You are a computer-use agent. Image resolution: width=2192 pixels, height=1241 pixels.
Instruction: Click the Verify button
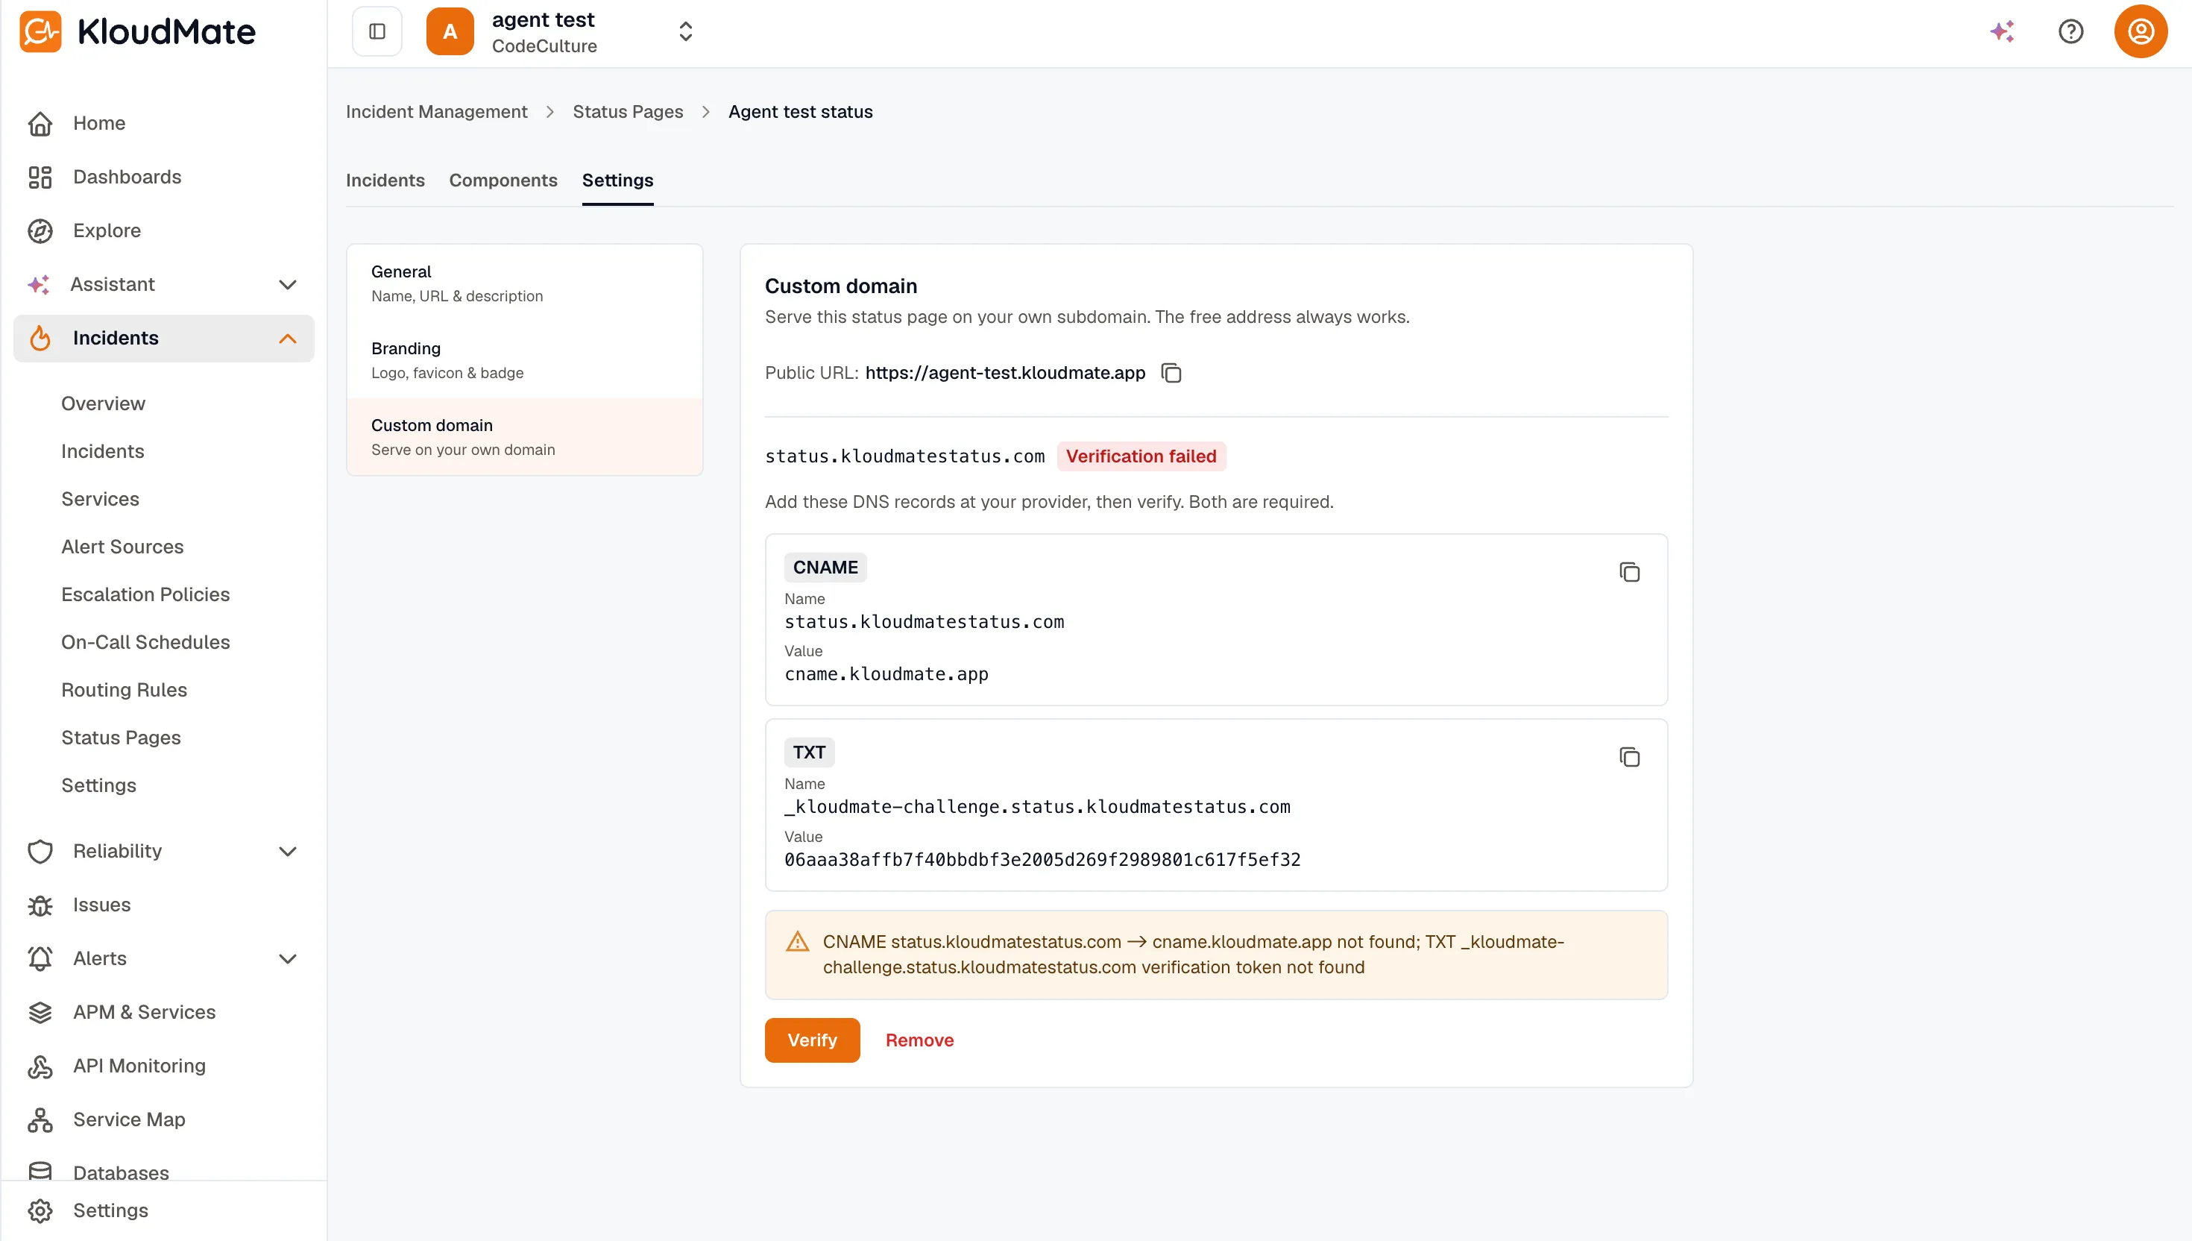pyautogui.click(x=812, y=1040)
